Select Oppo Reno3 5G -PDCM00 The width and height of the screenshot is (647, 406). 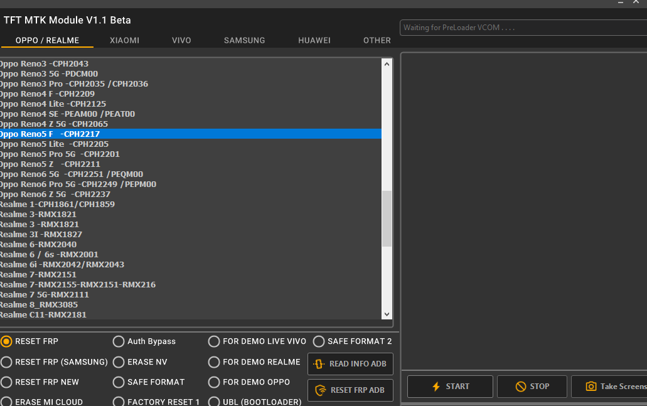coord(191,74)
